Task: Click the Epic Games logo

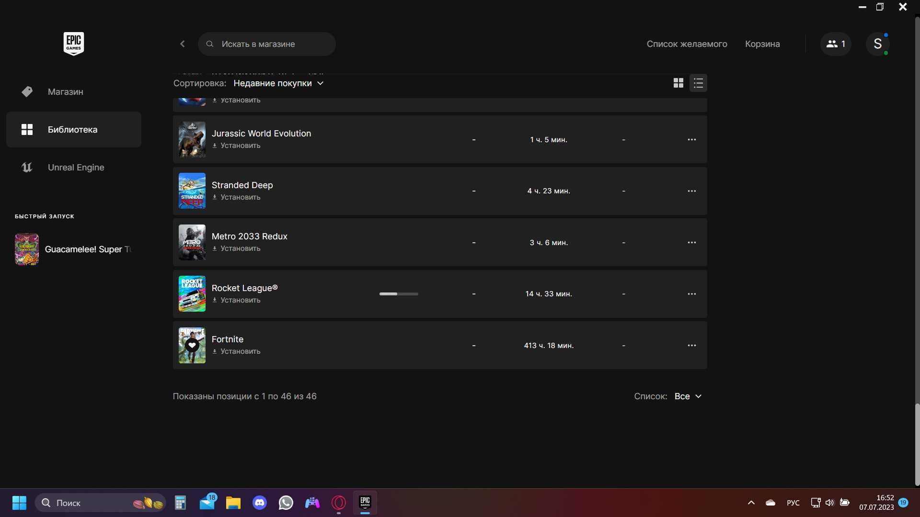Action: 74,44
